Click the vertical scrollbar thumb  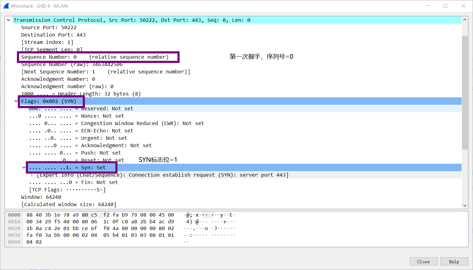465,93
